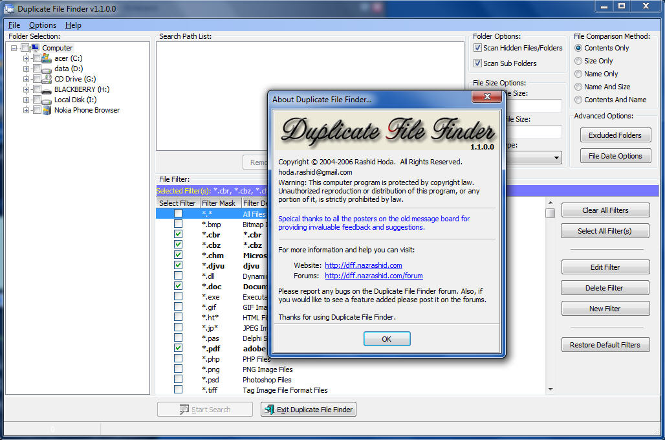This screenshot has width=665, height=440.
Task: Click the data (D:) drive icon
Action: pos(46,69)
